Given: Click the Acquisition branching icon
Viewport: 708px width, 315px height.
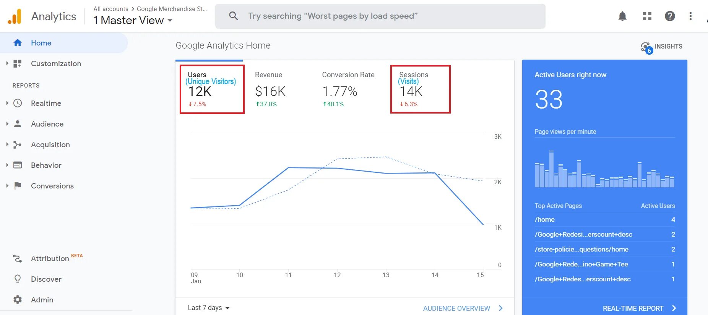Looking at the screenshot, I should click(x=18, y=145).
